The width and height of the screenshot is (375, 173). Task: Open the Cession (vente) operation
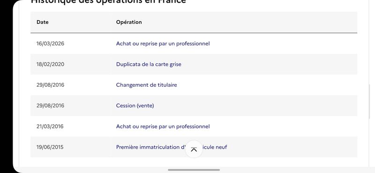coord(135,105)
